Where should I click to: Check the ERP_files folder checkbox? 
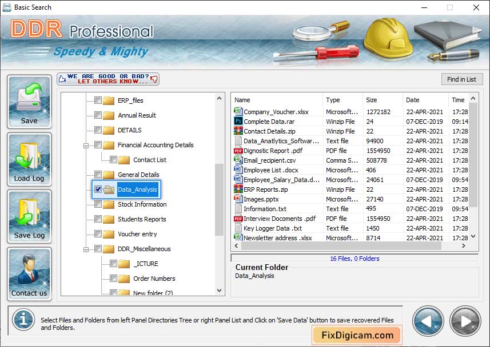[98, 100]
